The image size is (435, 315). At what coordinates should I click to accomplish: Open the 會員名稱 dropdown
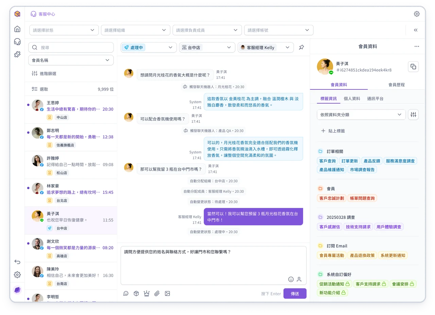coord(71,60)
